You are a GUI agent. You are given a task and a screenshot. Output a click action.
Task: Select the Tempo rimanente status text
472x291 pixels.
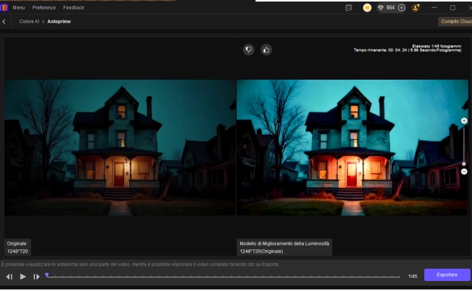tap(407, 50)
